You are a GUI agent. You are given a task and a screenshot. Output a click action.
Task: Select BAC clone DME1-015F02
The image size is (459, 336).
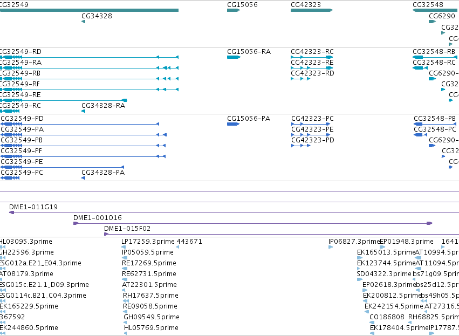(282, 234)
